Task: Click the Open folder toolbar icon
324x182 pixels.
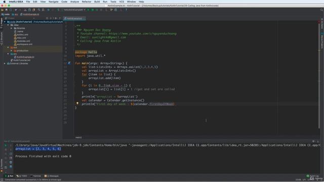Action: pyautogui.click(x=2, y=10)
